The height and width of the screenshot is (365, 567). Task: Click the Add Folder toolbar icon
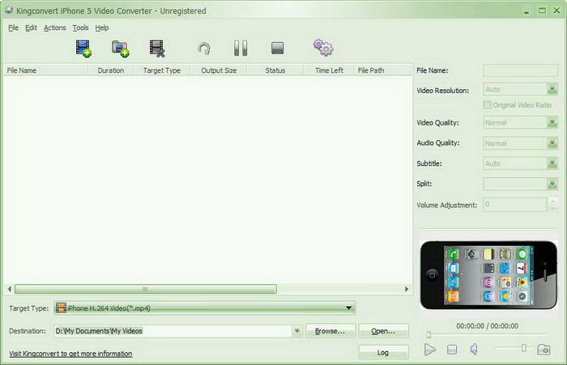[121, 49]
